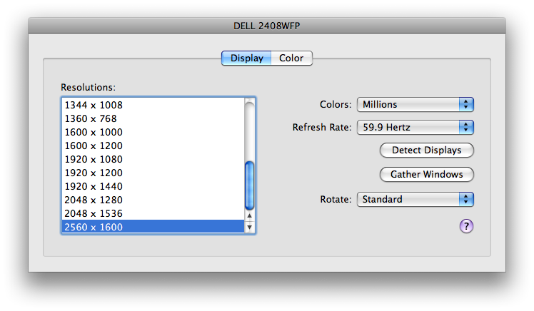The image size is (534, 311).
Task: Open the Colors Millions dropdown
Action: point(415,104)
